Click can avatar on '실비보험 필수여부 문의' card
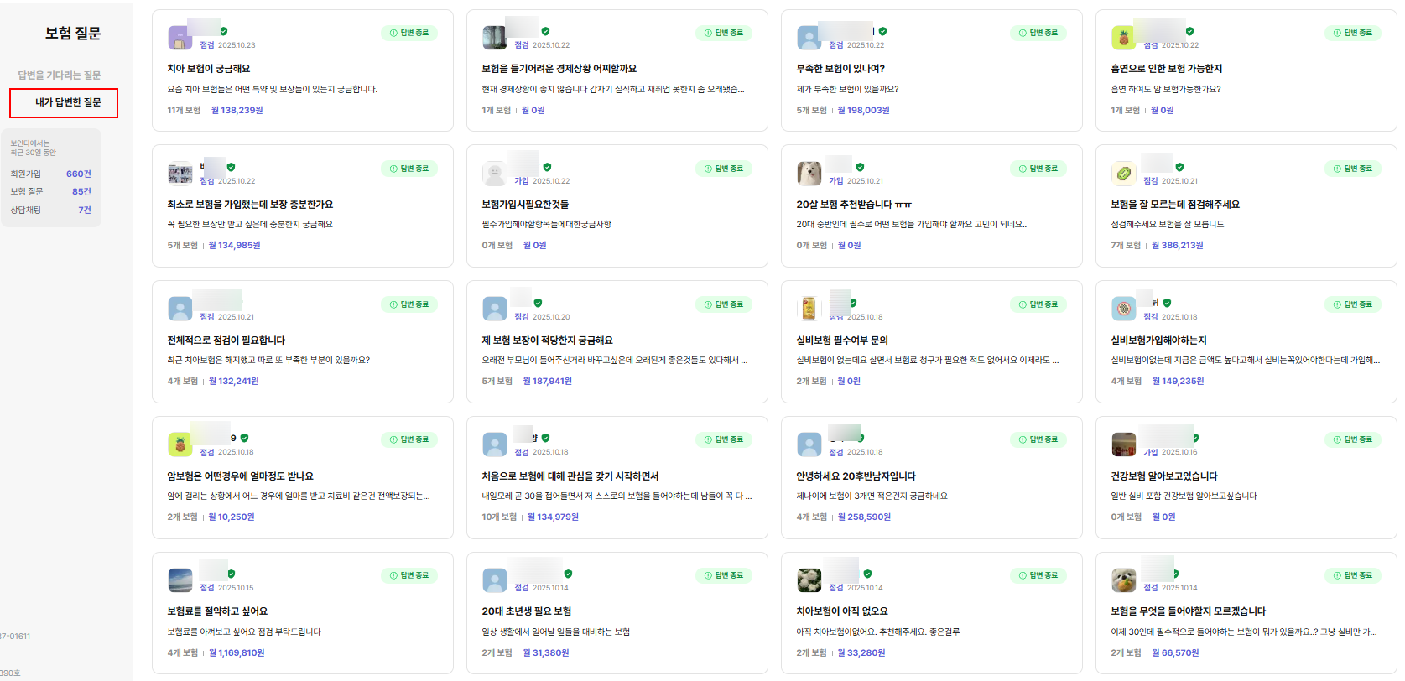The image size is (1405, 681). (809, 309)
